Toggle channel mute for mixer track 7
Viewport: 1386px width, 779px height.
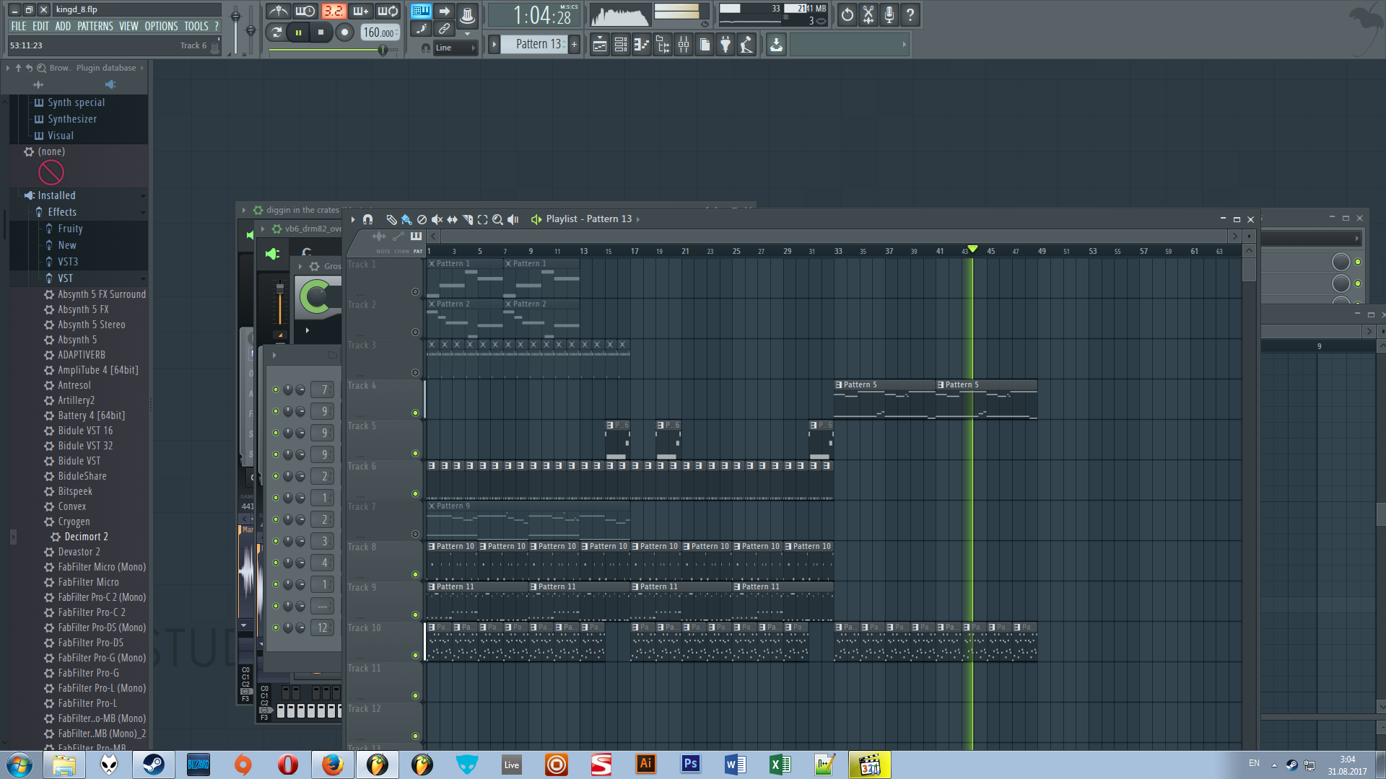276,389
